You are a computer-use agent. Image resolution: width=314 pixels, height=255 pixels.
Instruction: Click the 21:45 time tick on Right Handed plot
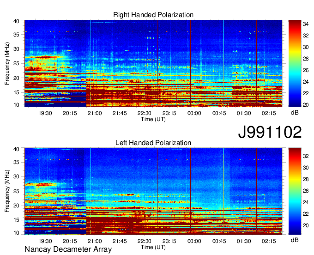click(x=120, y=113)
